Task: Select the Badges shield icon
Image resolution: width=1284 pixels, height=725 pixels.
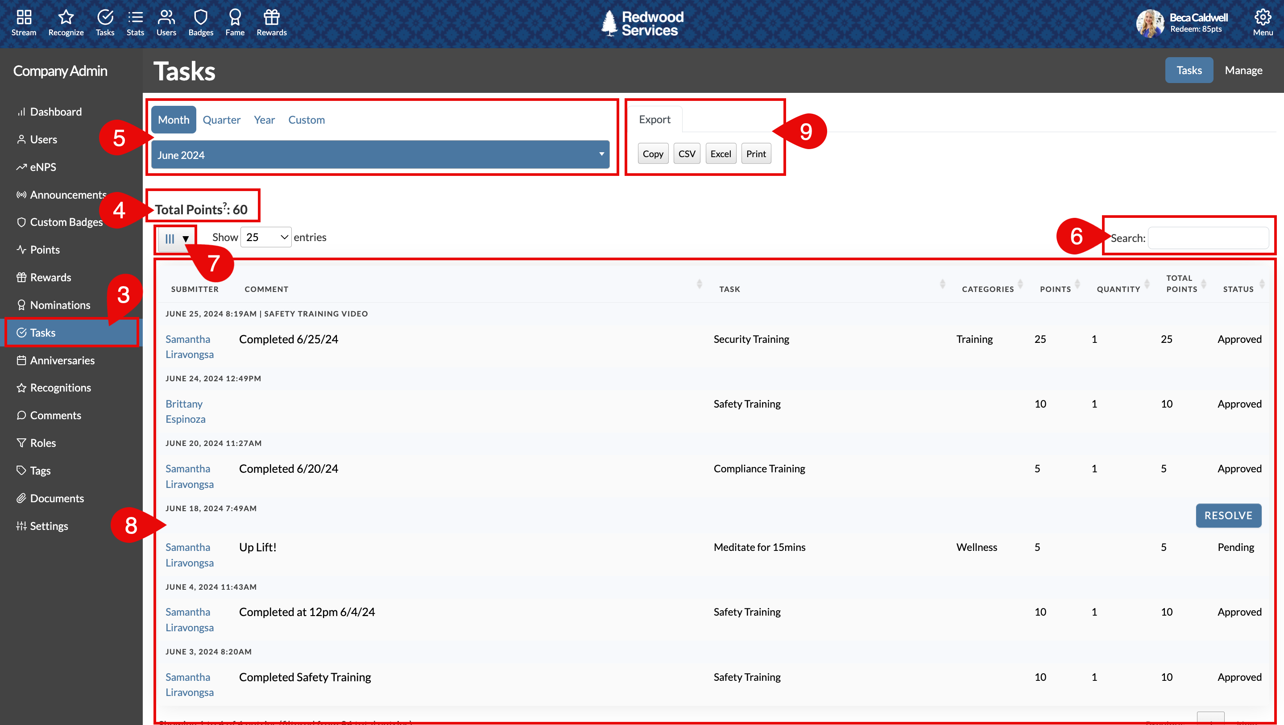Action: (200, 22)
